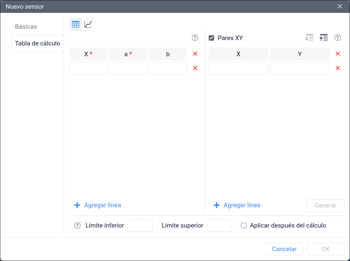Switch to chart view icon
The image size is (350, 261).
(x=88, y=25)
